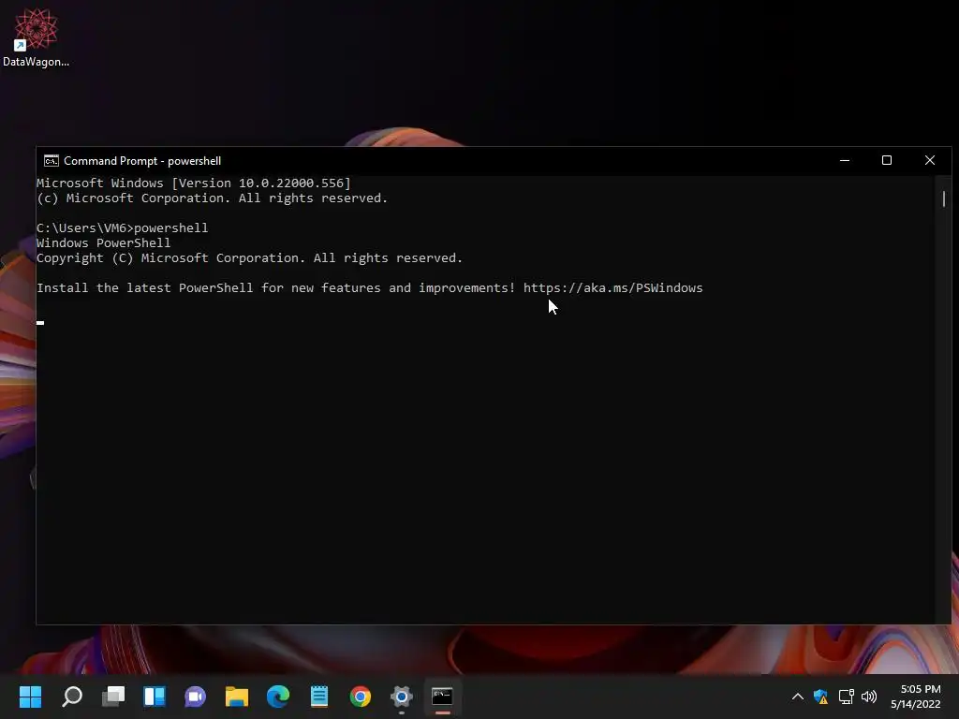Image resolution: width=959 pixels, height=719 pixels.
Task: Open File Explorer from the taskbar
Action: [237, 697]
